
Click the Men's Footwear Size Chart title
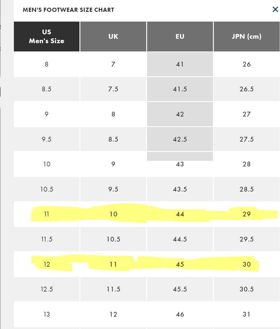tap(68, 10)
